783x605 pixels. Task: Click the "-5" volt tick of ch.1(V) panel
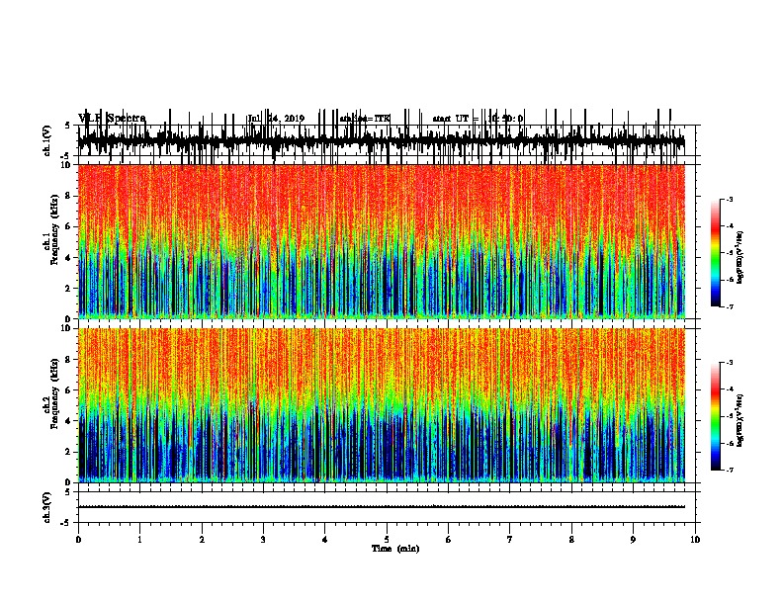click(67, 156)
